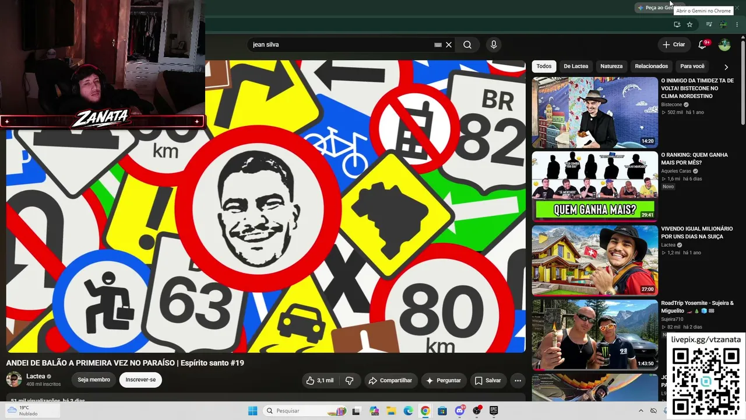Click the video player area
This screenshot has width=746, height=420.
click(x=266, y=206)
